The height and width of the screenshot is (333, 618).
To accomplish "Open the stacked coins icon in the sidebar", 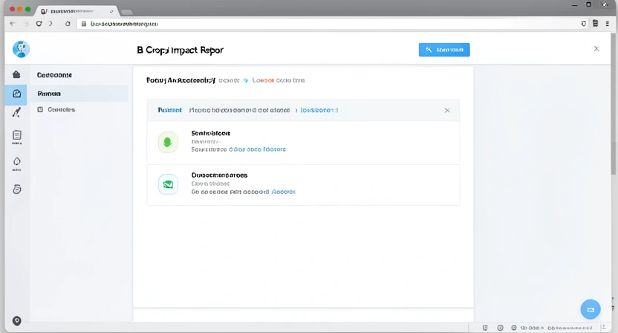I will coord(16,189).
